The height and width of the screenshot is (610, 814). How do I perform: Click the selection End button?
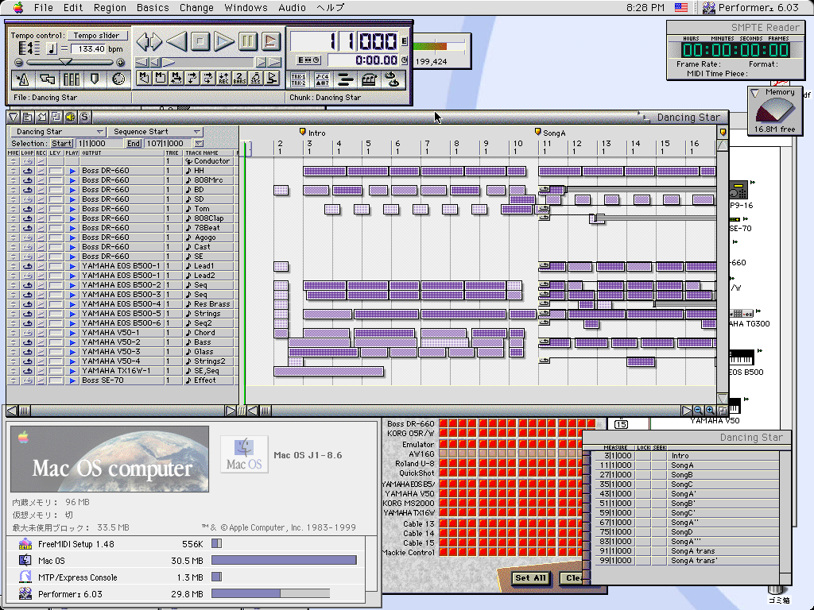tap(134, 143)
